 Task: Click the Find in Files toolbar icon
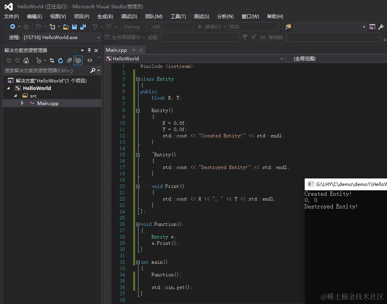(288, 27)
